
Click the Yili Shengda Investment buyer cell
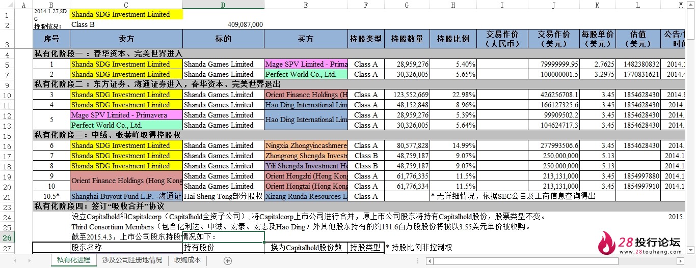tap(306, 166)
